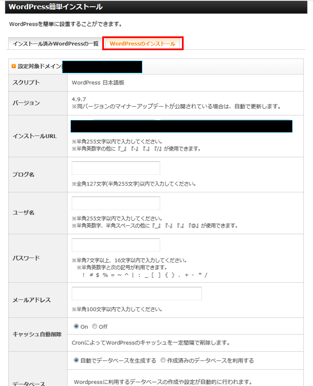Focus the ユーザ名 text box
313x386 pixels.
tap(116, 203)
